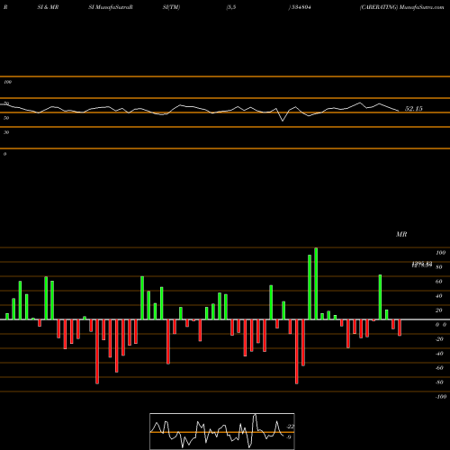Click the overlapping price value near 1295
450x450 pixels.
[422, 265]
